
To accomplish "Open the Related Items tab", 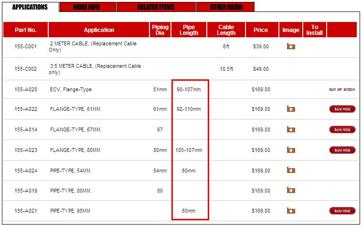I will [x=156, y=7].
